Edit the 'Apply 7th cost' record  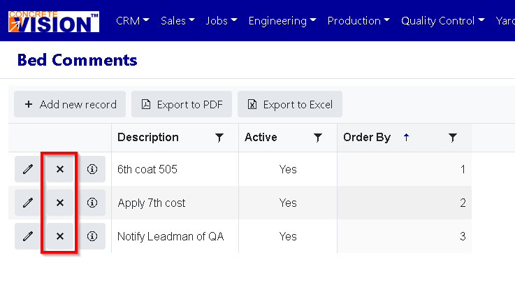[x=27, y=203]
